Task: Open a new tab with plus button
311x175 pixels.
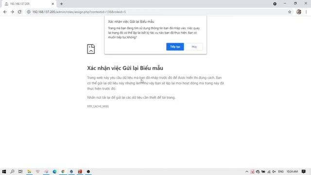Action: (x=62, y=4)
